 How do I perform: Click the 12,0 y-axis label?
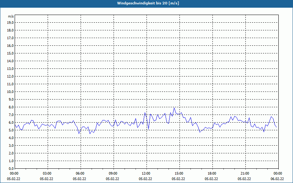pos(11,76)
